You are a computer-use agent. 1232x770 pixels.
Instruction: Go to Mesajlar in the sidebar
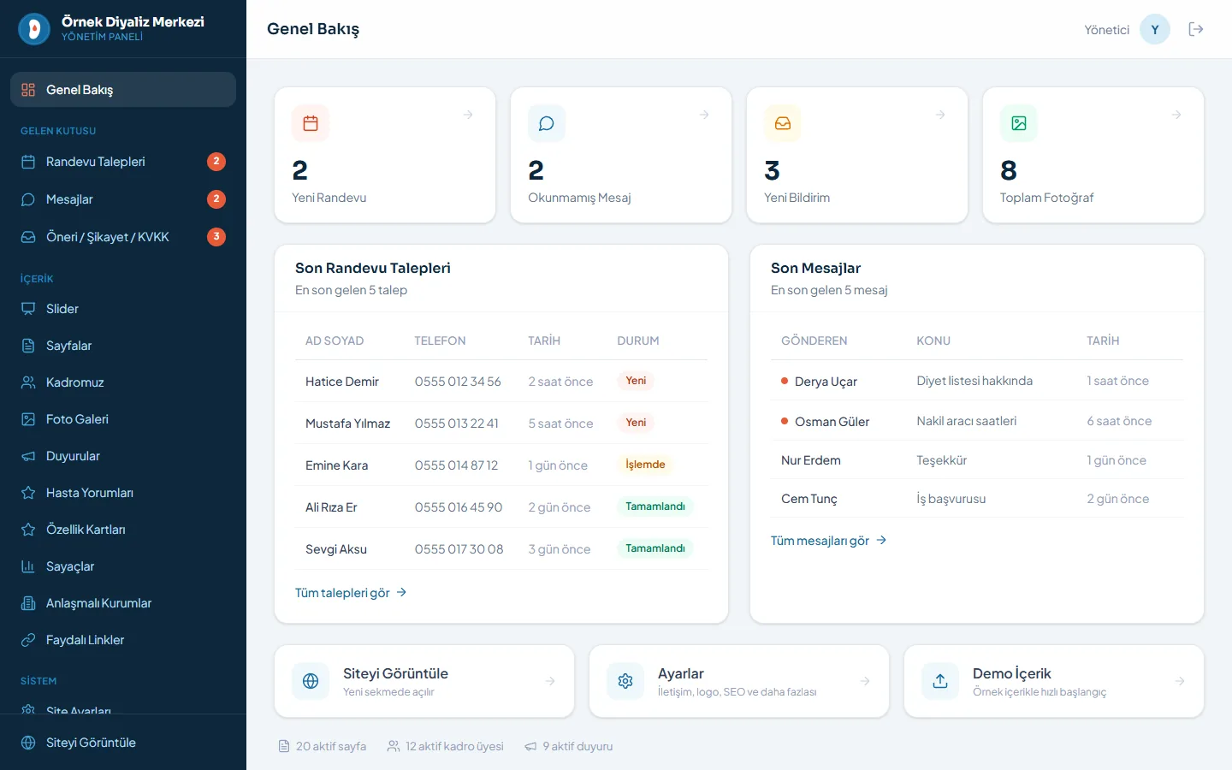[123, 199]
